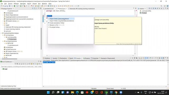Collapse the META-INF folder under src/main/resources
Viewport: 169px width, 95px height.
coord(4,43)
